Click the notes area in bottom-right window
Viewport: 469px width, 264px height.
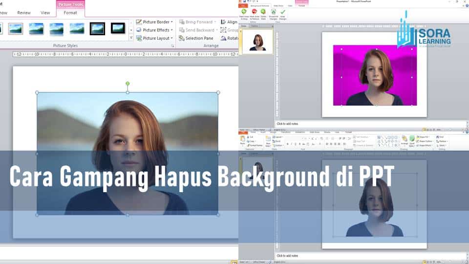point(370,256)
